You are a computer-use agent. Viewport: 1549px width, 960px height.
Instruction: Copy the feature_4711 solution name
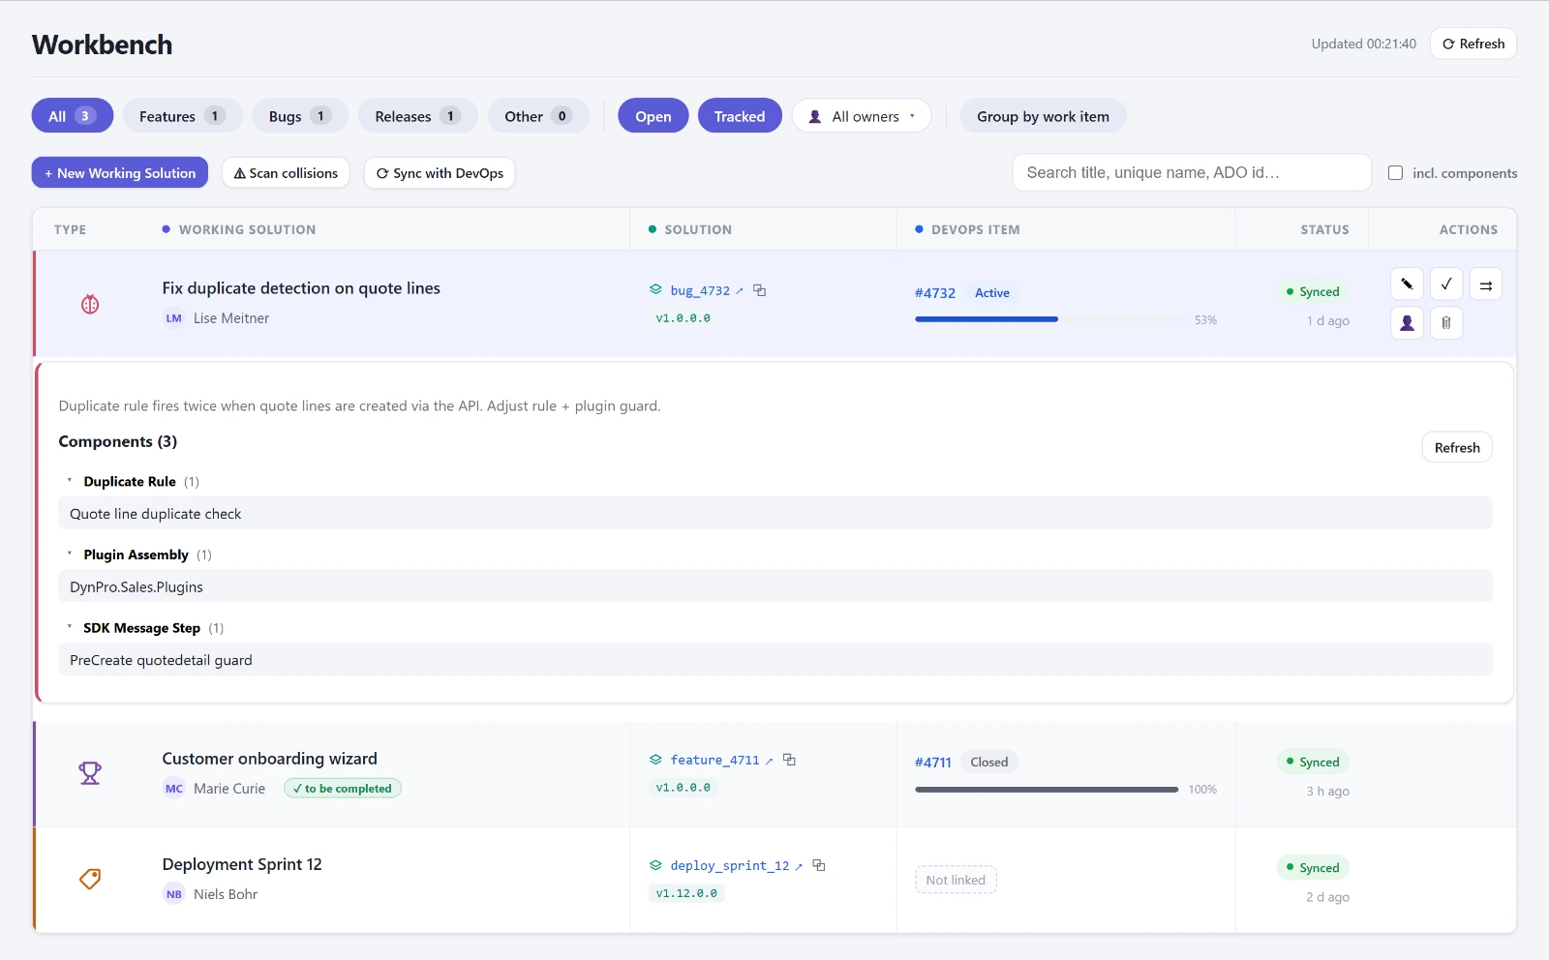[x=790, y=760]
